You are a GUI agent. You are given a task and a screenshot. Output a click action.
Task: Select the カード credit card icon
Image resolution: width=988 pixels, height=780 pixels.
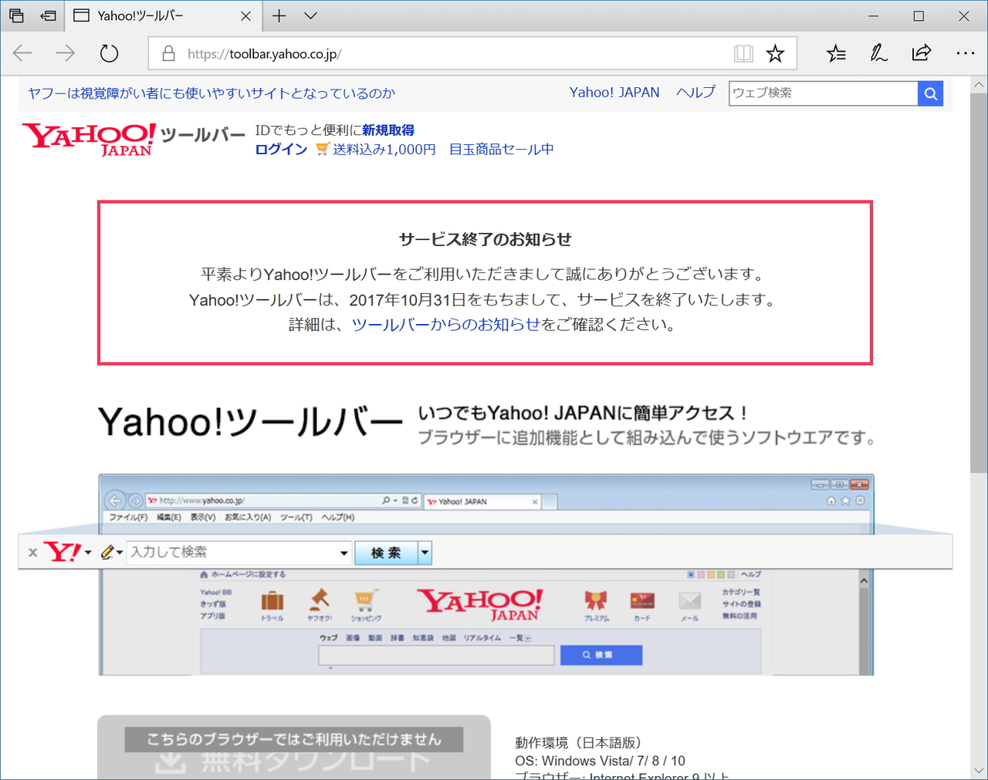tap(642, 599)
